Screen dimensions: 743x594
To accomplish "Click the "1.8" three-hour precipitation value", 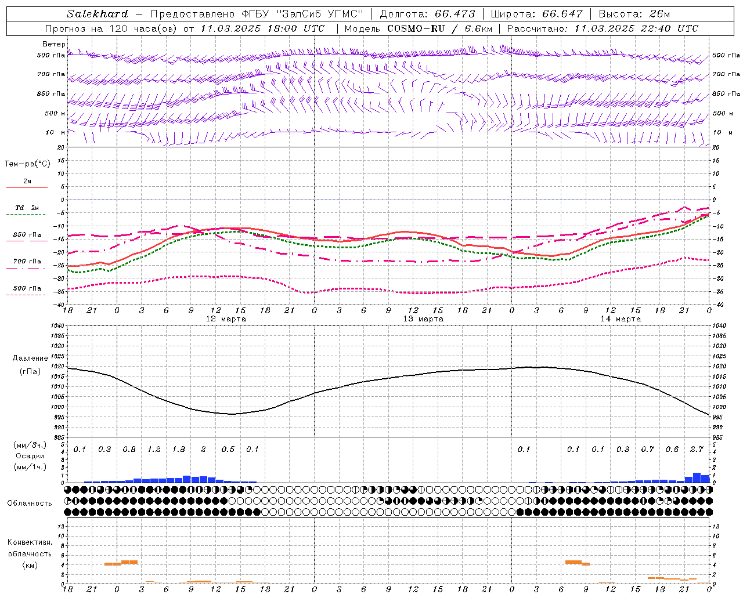I will pos(179,449).
